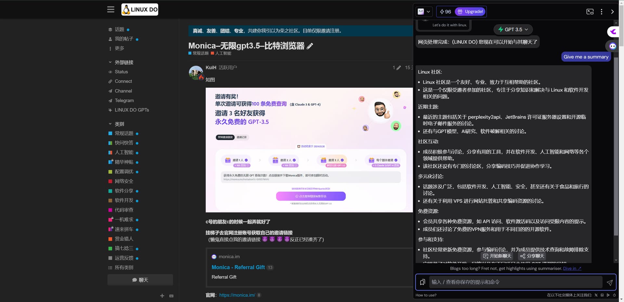Open the invitation reward image in post

[309, 150]
